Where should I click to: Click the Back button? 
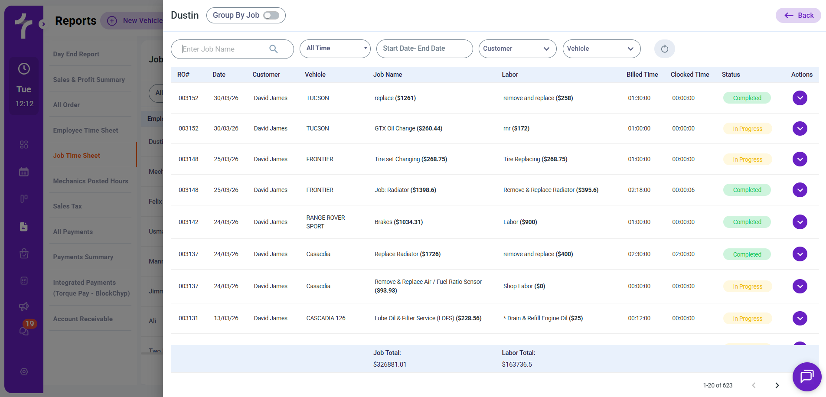click(798, 16)
